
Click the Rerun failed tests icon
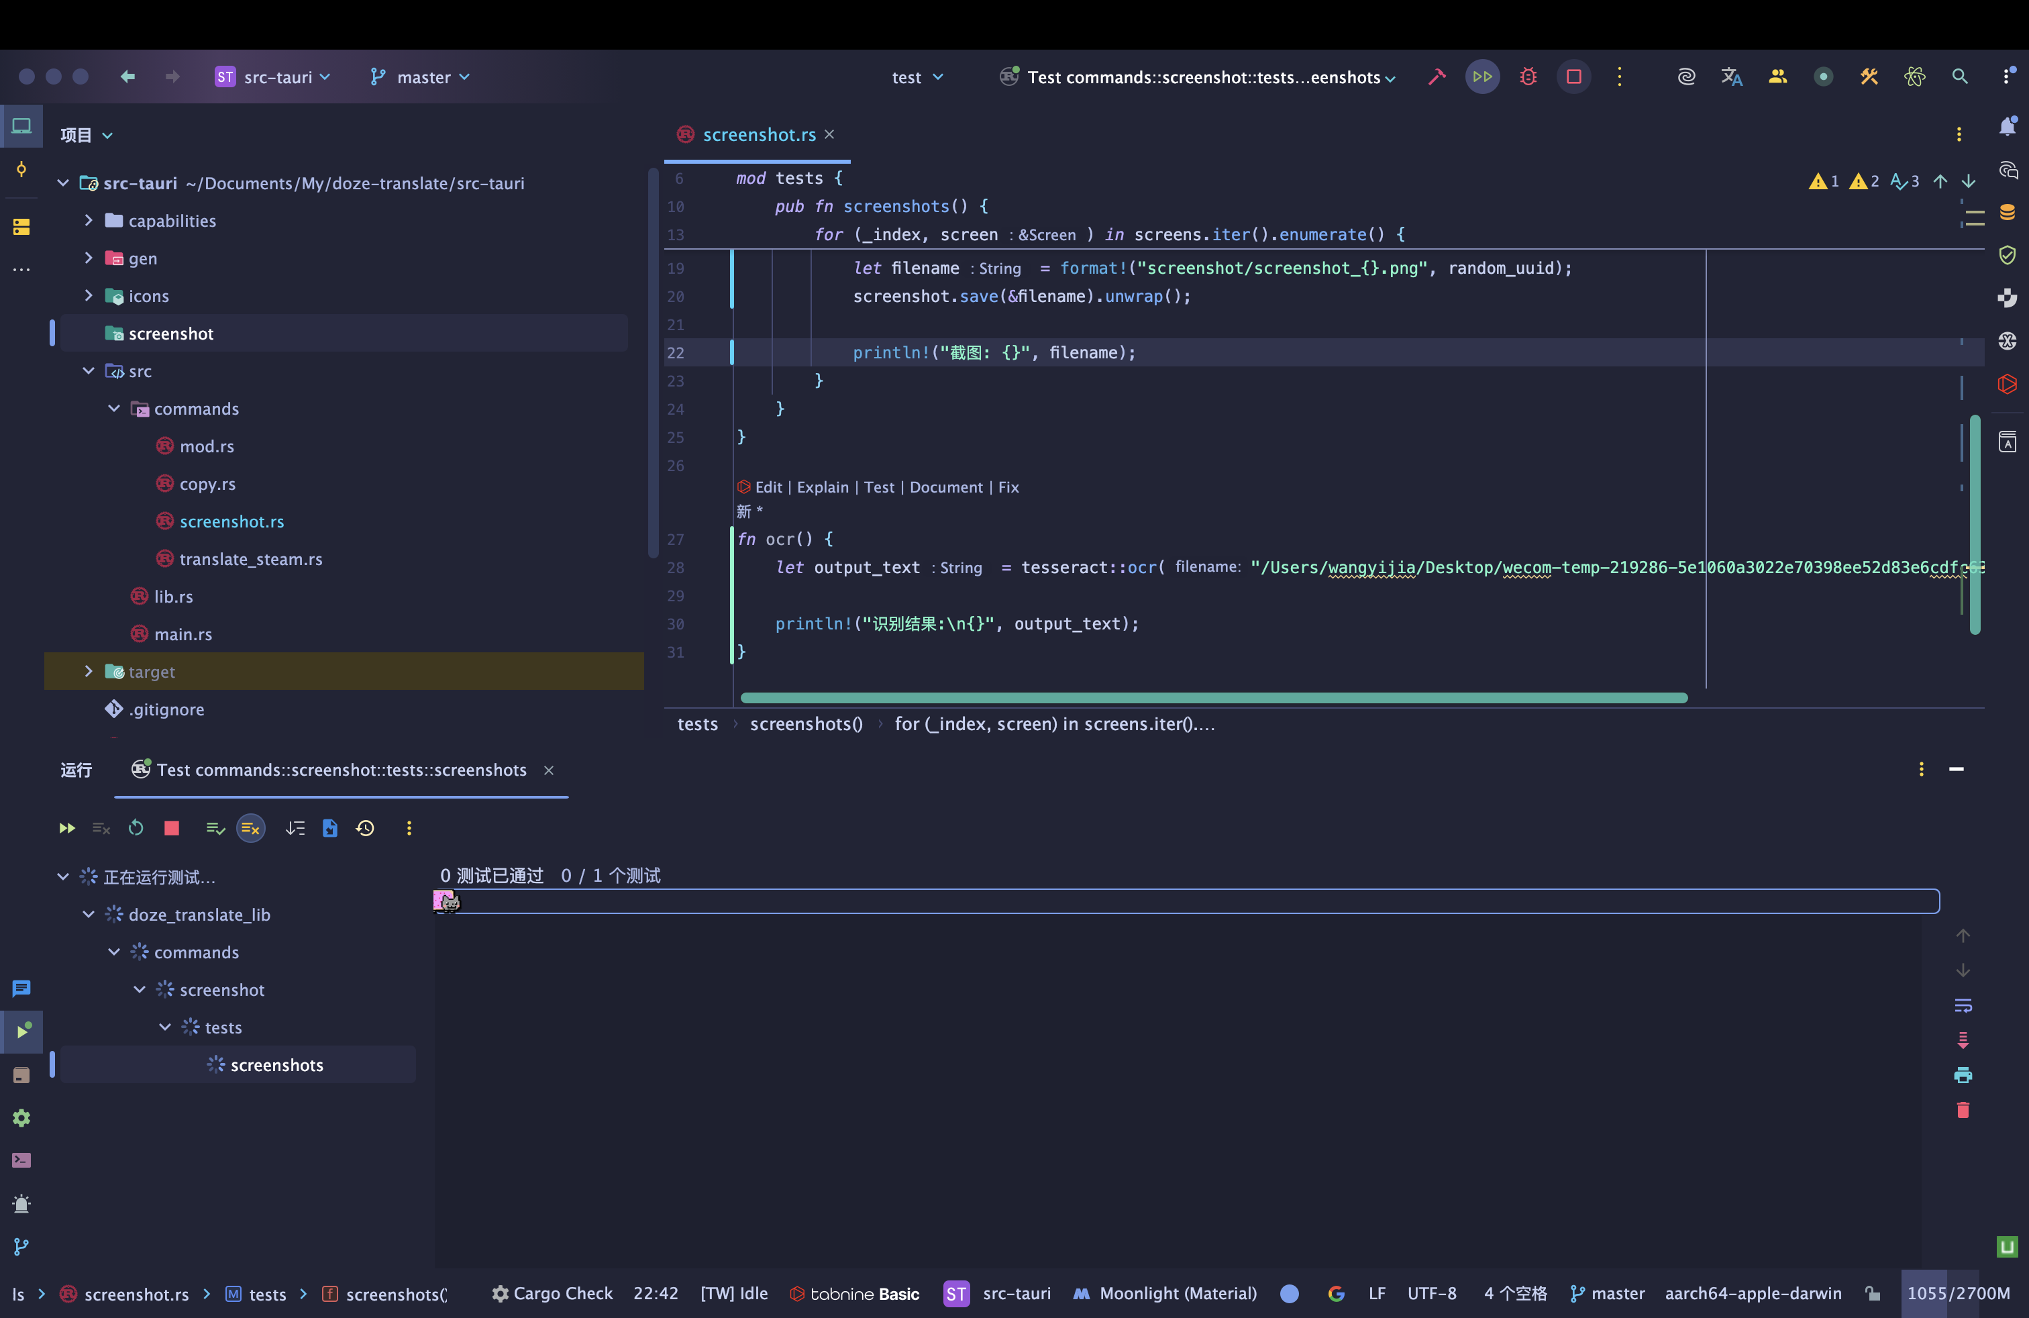click(101, 828)
